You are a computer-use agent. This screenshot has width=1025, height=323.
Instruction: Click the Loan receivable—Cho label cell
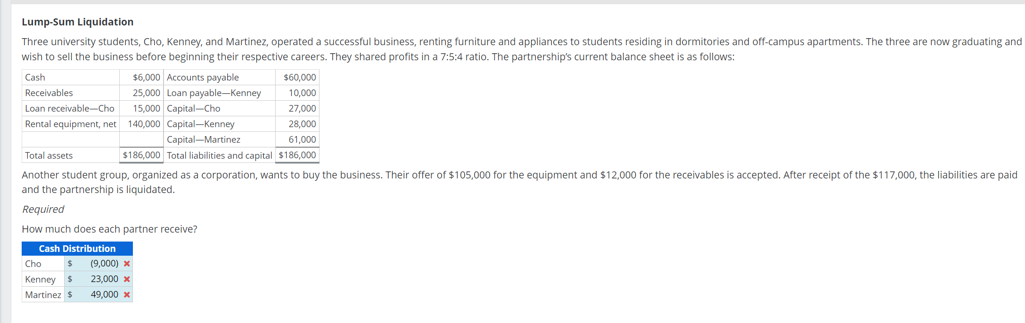[x=71, y=108]
